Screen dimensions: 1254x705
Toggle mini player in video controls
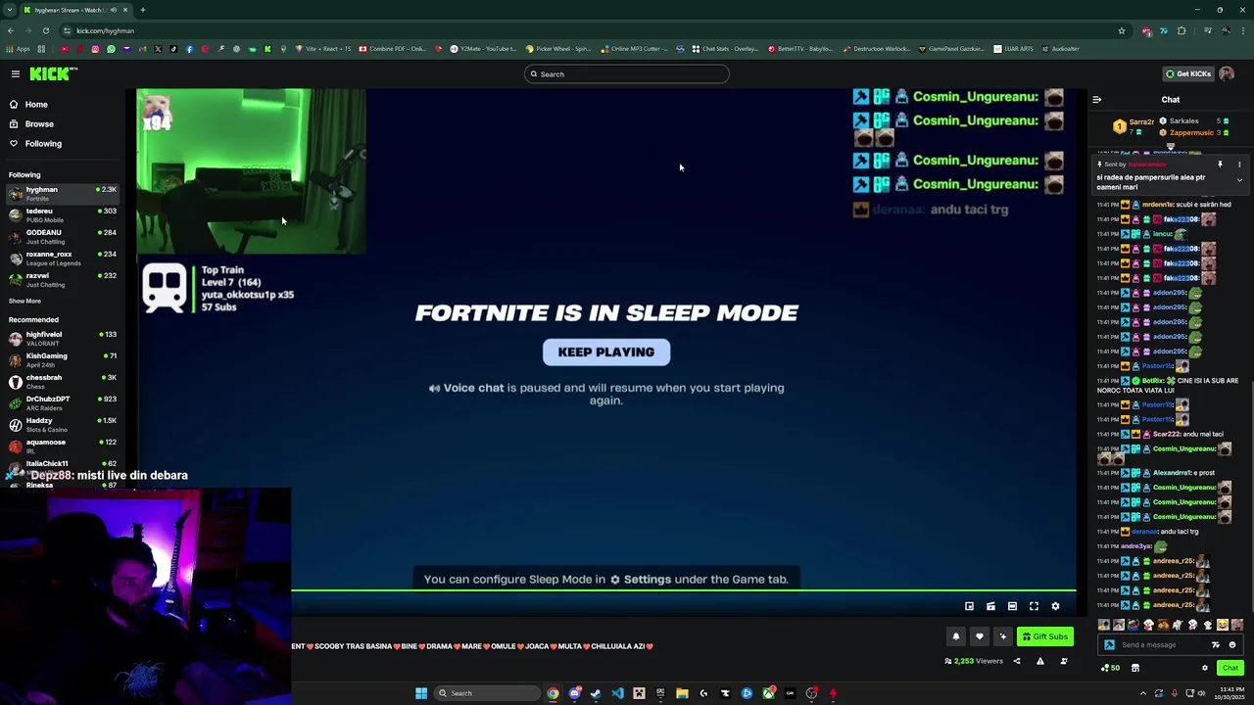click(969, 606)
